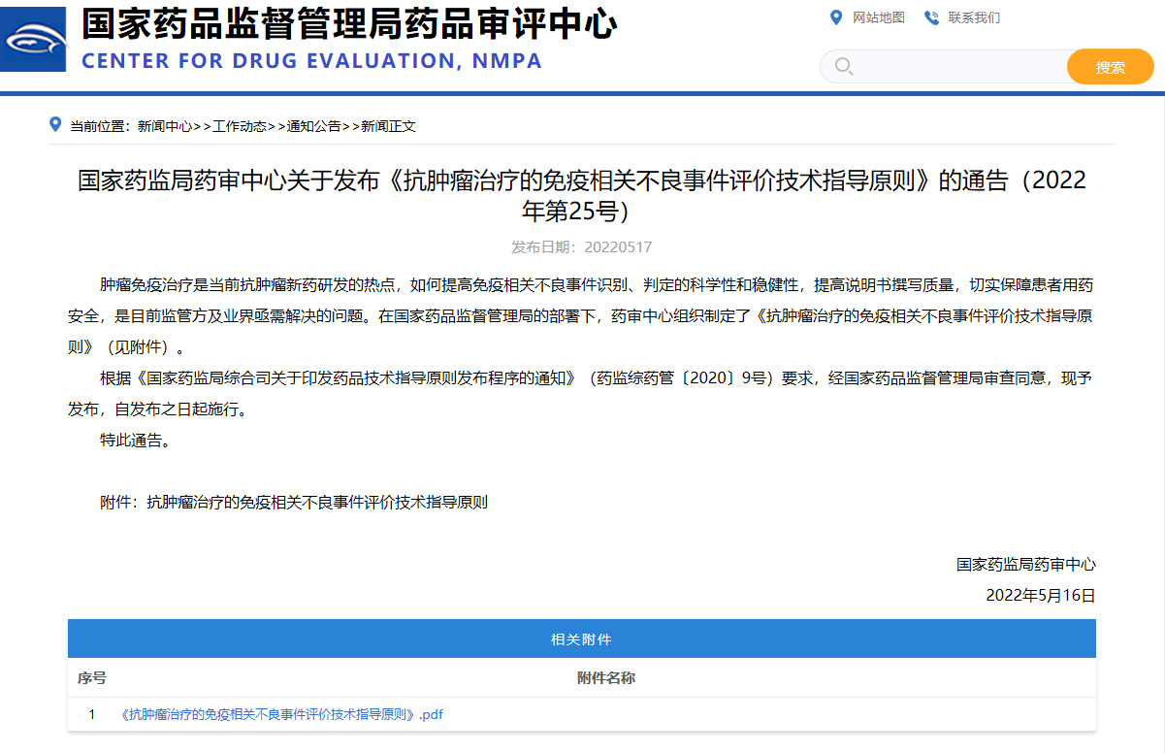
Task: Go to 新闻中心 in breadcrumb
Action: click(x=165, y=126)
